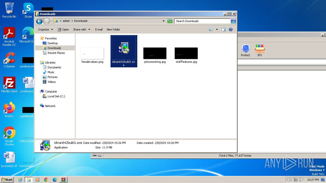
Task: Click the Search Downloads field
Action: coord(202,21)
